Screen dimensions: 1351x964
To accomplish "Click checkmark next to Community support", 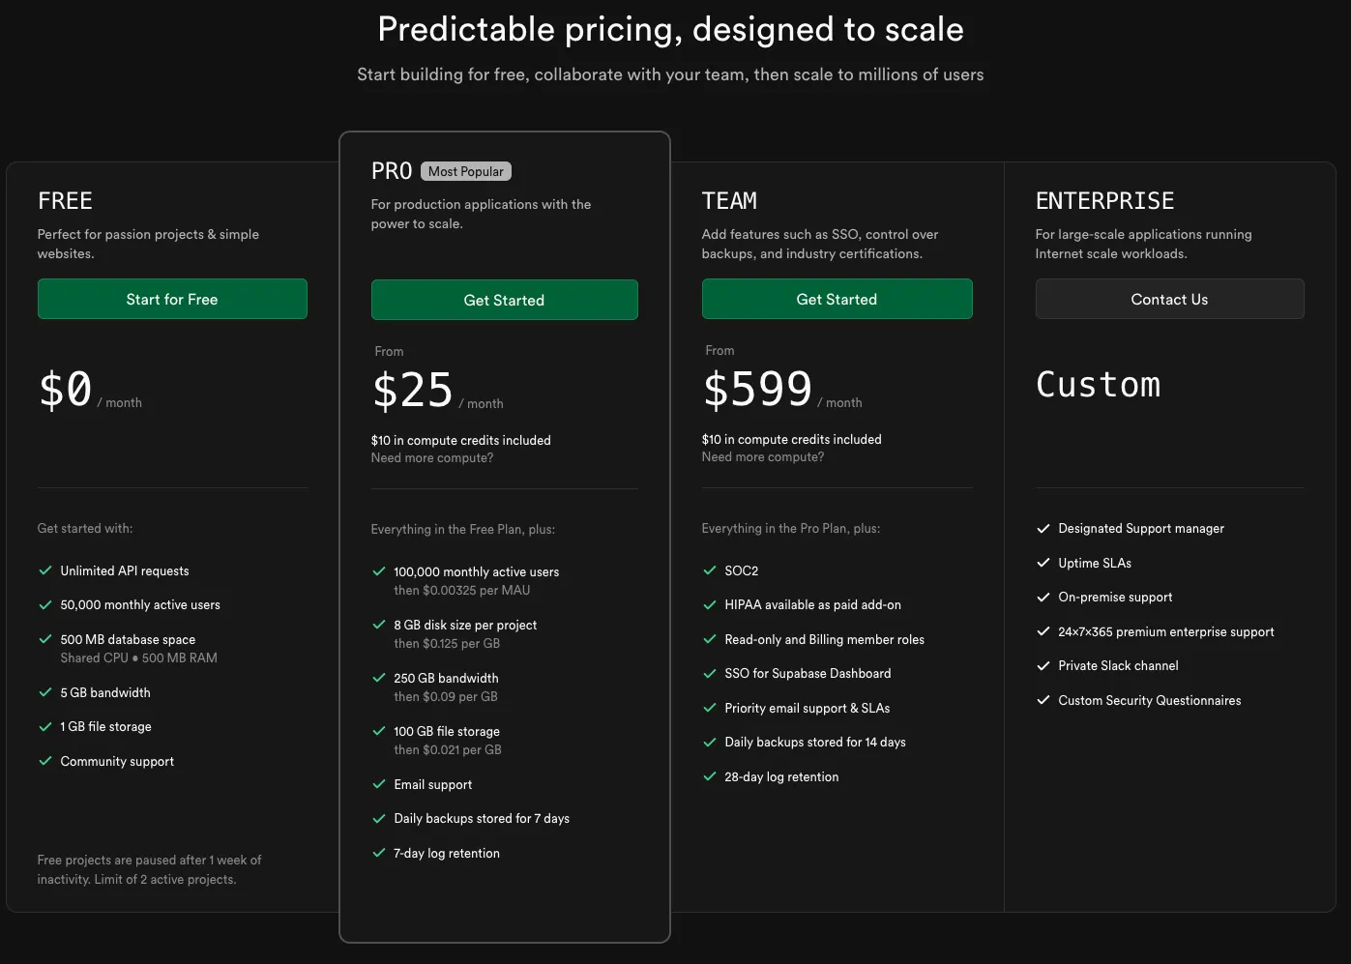I will pos(45,762).
